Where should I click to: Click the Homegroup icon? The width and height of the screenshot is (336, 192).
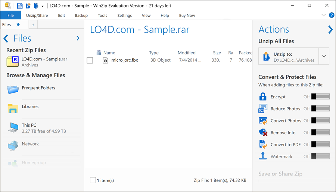[x=13, y=164]
